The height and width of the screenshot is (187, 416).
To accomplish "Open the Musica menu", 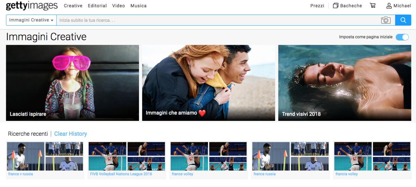I will coord(138,6).
